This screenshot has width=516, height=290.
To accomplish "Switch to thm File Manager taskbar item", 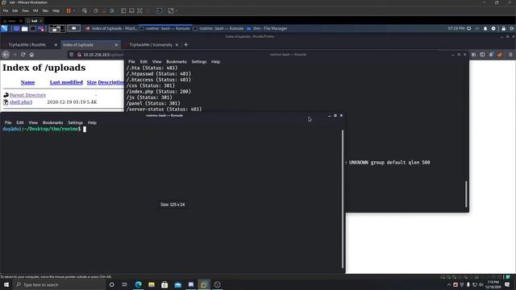I will [267, 29].
